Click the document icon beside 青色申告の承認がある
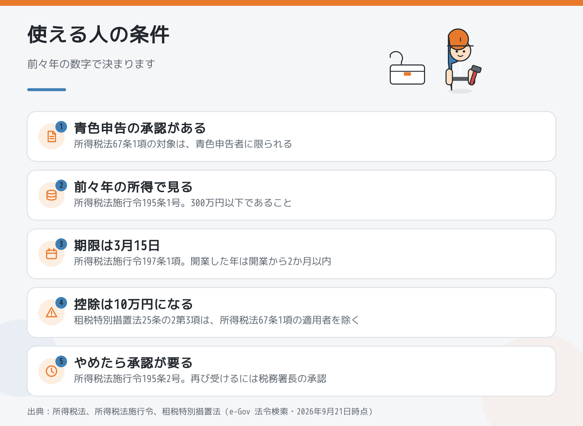This screenshot has width=583, height=426. click(51, 136)
